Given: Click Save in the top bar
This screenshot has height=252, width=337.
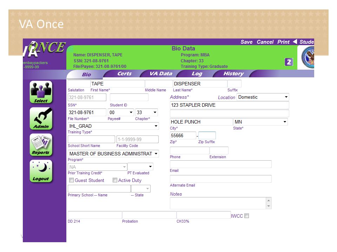Looking at the screenshot, I should (246, 42).
